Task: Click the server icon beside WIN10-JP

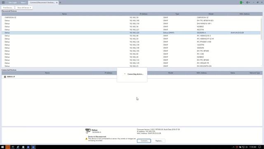Action: [x=5, y=77]
